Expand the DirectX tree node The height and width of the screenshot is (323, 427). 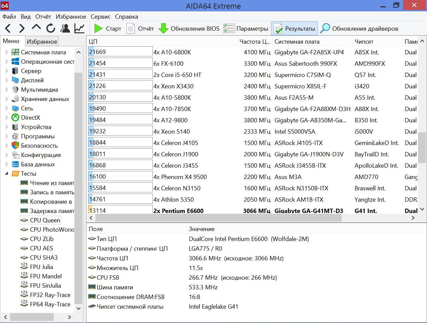pos(7,117)
